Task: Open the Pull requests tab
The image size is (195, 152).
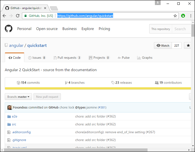Action: pyautogui.click(x=67, y=58)
